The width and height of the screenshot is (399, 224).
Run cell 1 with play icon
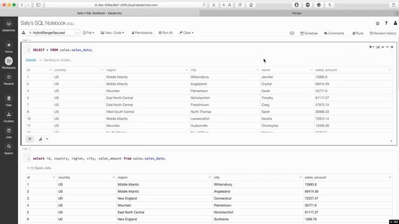371,47
